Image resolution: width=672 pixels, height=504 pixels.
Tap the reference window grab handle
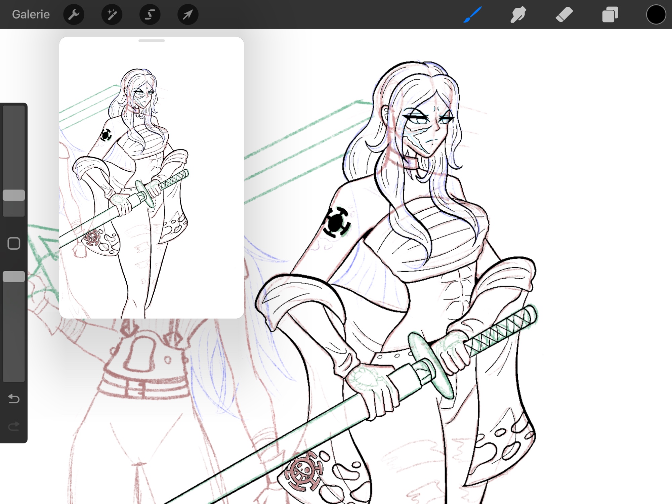(x=152, y=41)
